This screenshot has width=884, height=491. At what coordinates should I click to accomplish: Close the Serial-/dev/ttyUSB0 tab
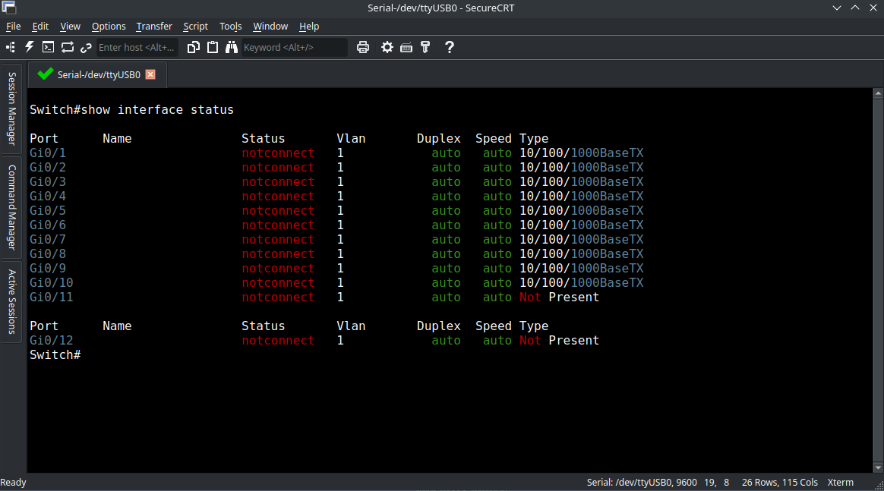click(x=150, y=74)
